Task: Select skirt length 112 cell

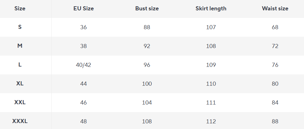Action: (x=211, y=121)
